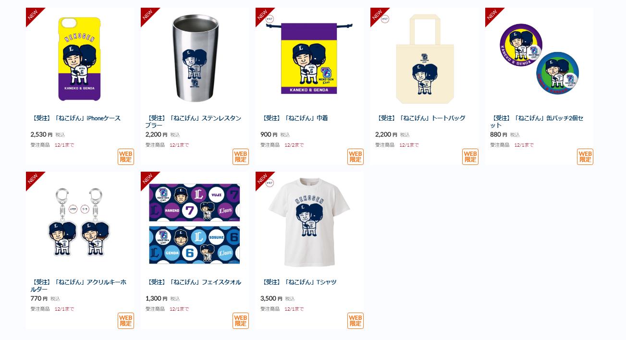
Task: Open the 「ねこげん」缶バッチ2個セット title
Action: [x=537, y=122]
